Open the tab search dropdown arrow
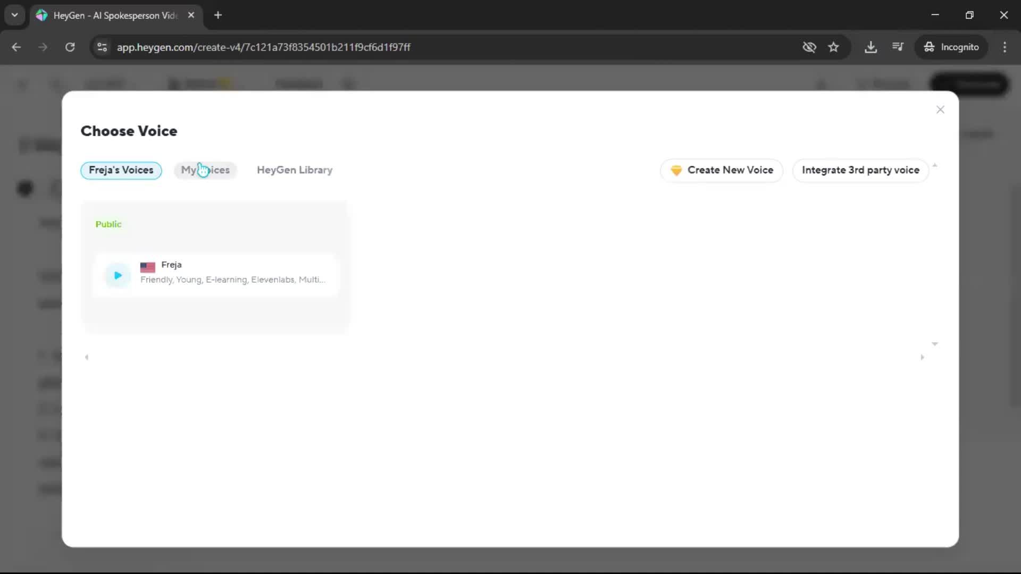The image size is (1021, 574). pos(15,15)
